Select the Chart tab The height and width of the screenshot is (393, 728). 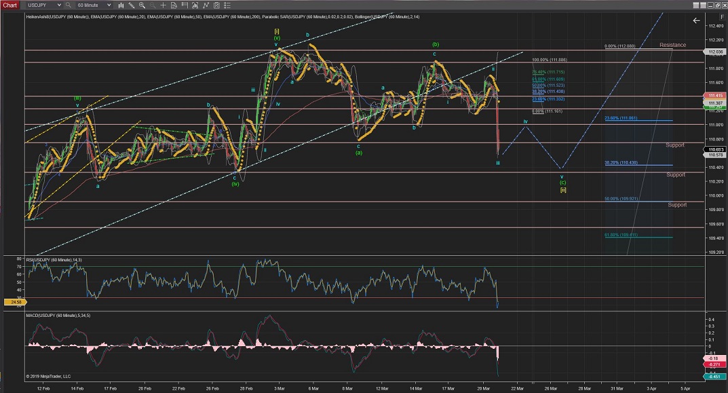[10, 5]
